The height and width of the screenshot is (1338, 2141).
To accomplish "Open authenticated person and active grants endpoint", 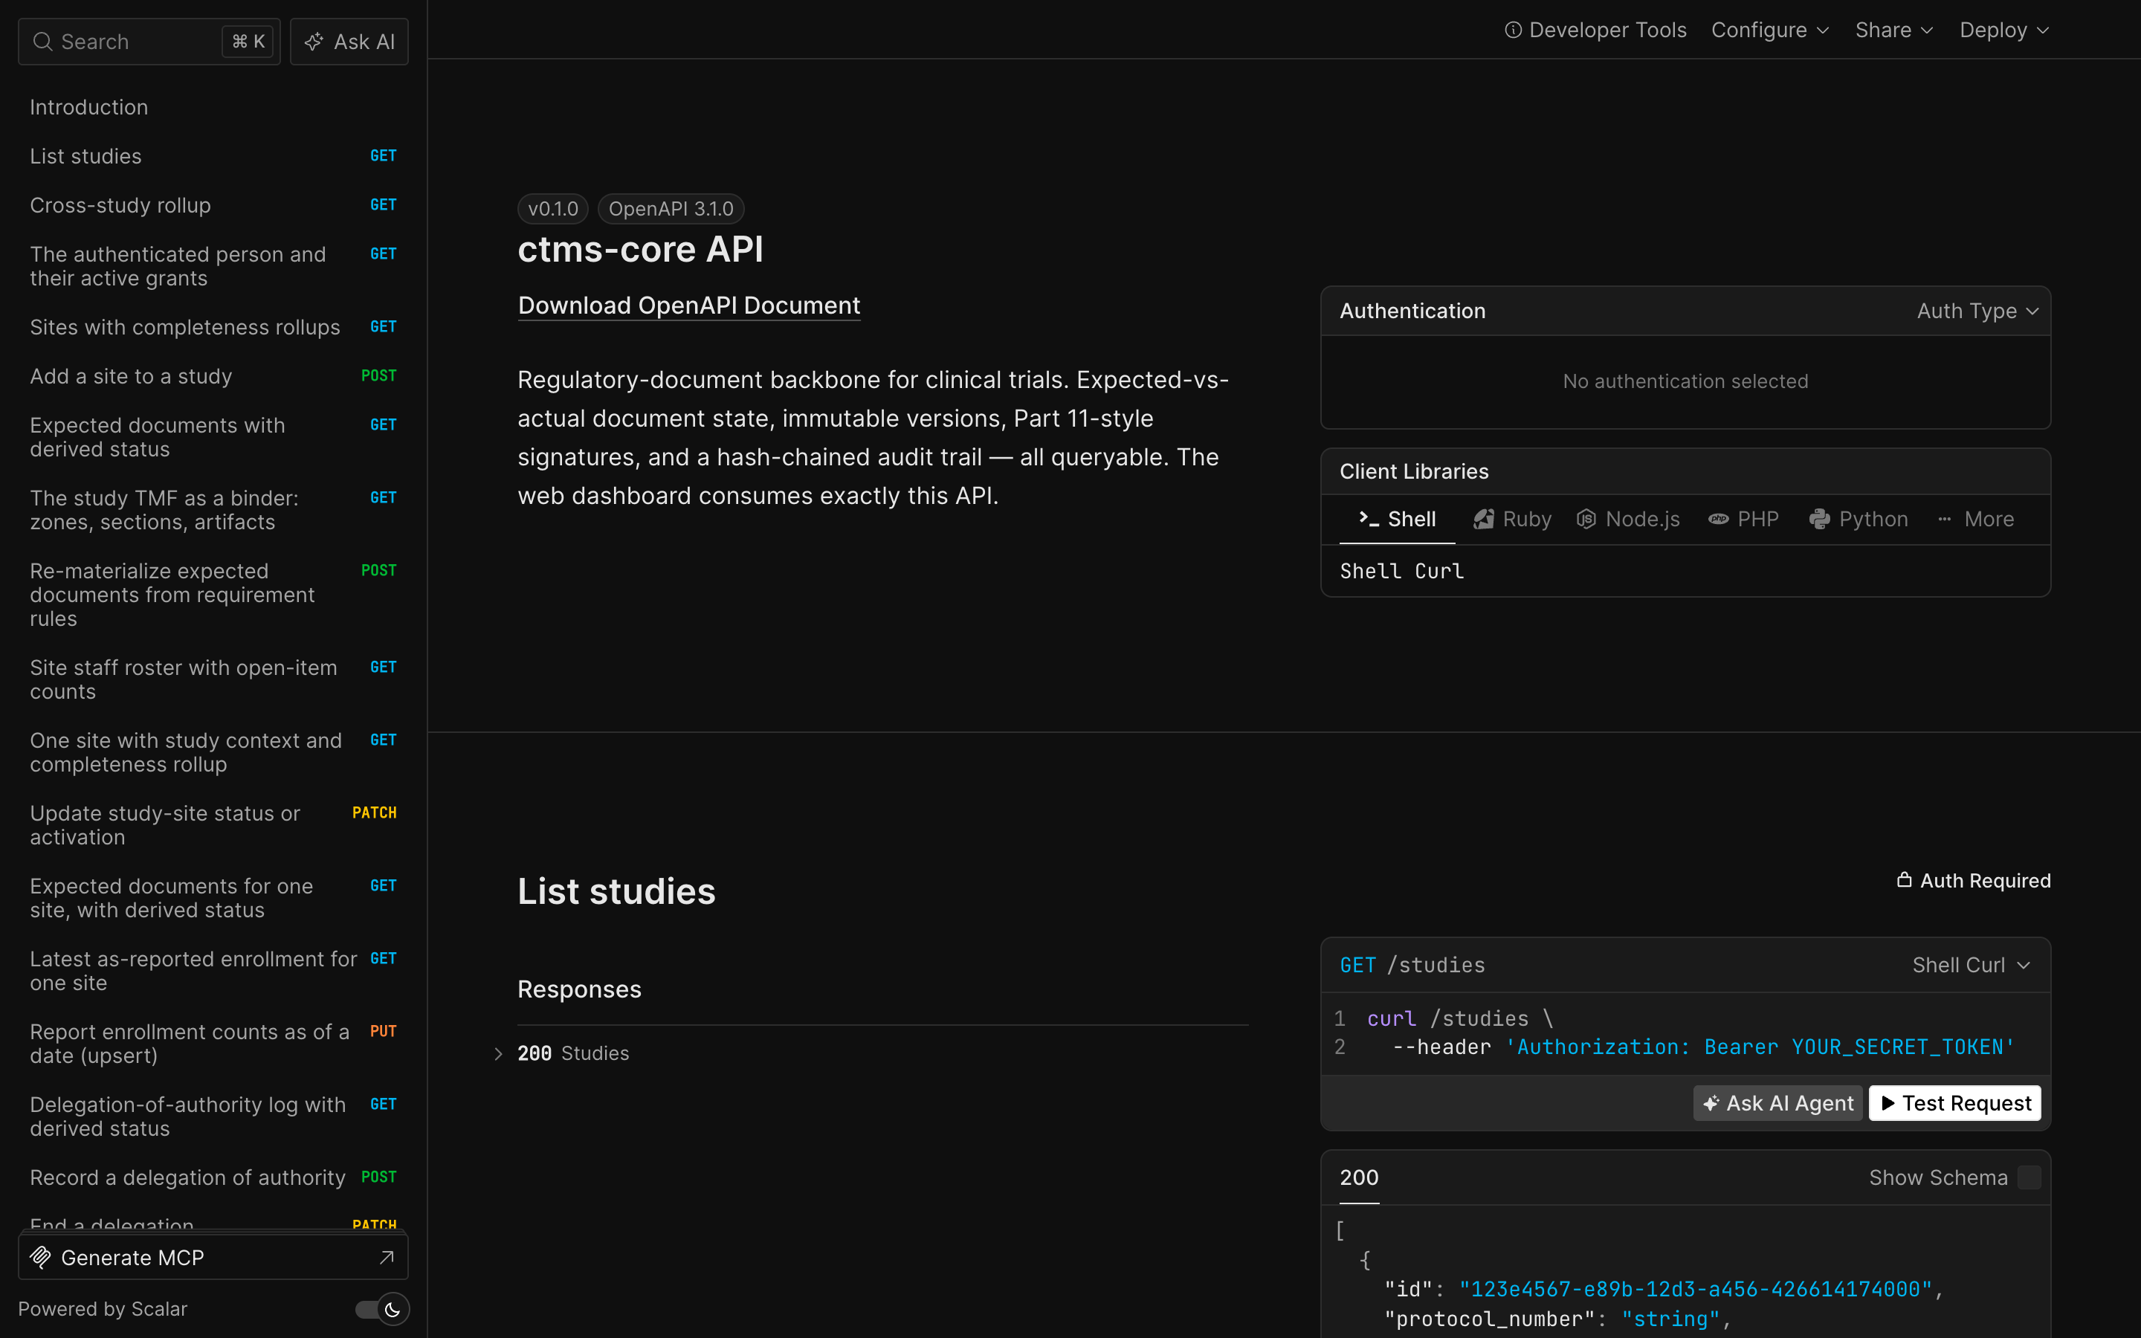I will pyautogui.click(x=213, y=266).
